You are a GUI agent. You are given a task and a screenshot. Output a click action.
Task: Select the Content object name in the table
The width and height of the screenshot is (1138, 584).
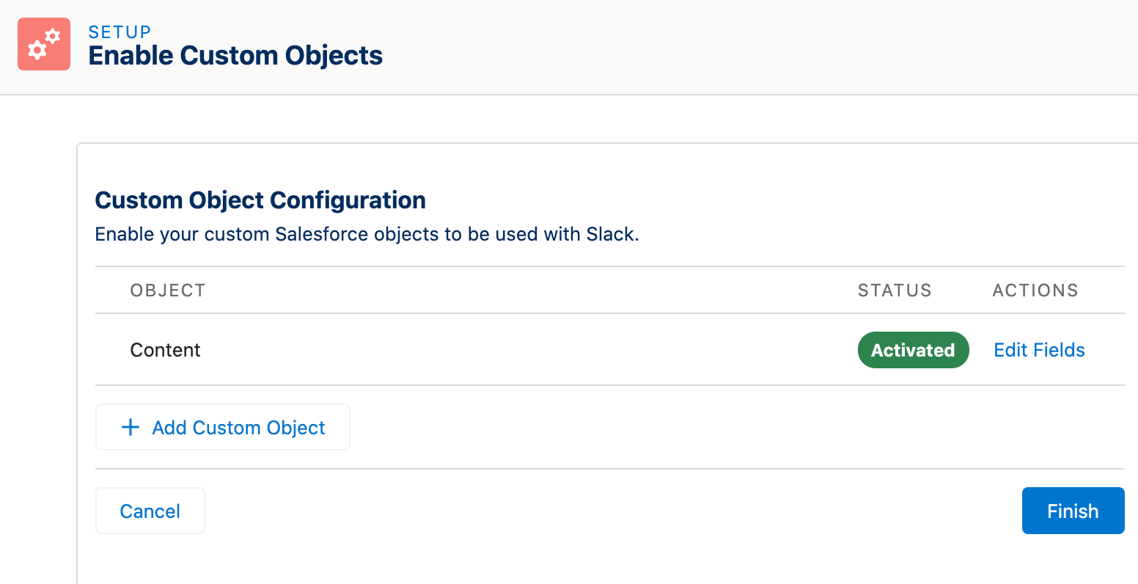pos(165,350)
